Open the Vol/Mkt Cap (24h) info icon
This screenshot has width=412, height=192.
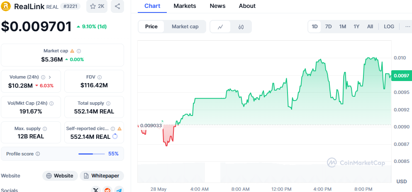[51, 103]
